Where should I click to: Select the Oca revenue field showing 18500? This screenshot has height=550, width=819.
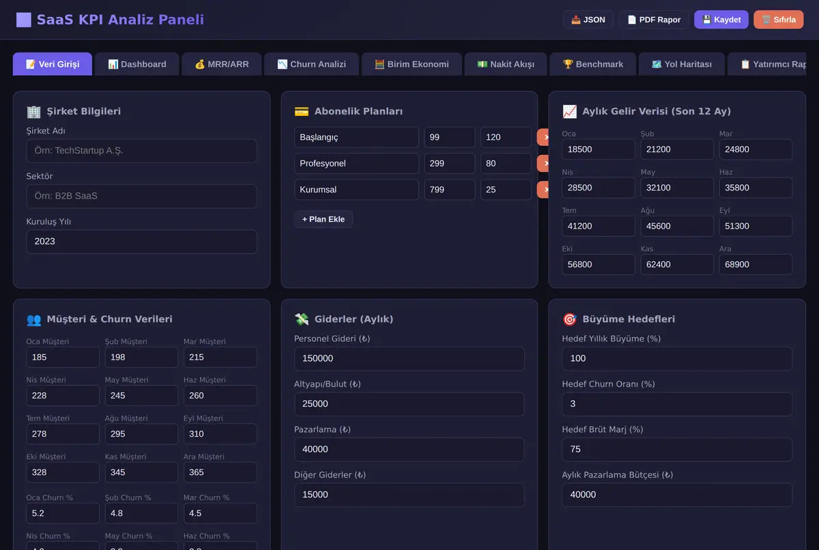(x=599, y=149)
